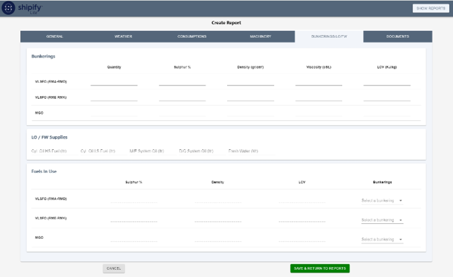Click Density field for VLSFO (RMA-RMD) bunkering
This screenshot has width=453, height=277.
pos(250,82)
